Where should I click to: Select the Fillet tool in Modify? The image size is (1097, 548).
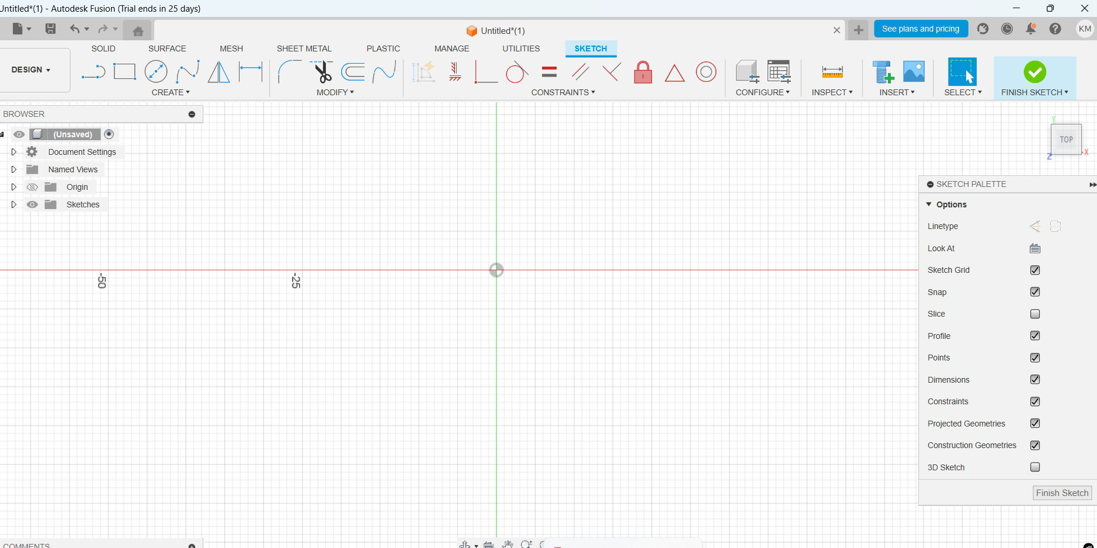click(x=289, y=72)
